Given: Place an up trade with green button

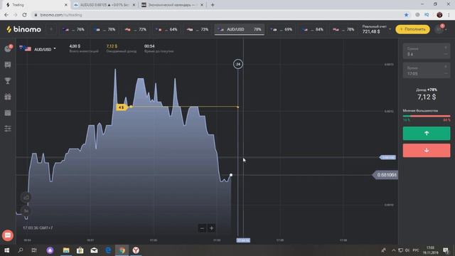Looking at the screenshot, I should (x=427, y=133).
